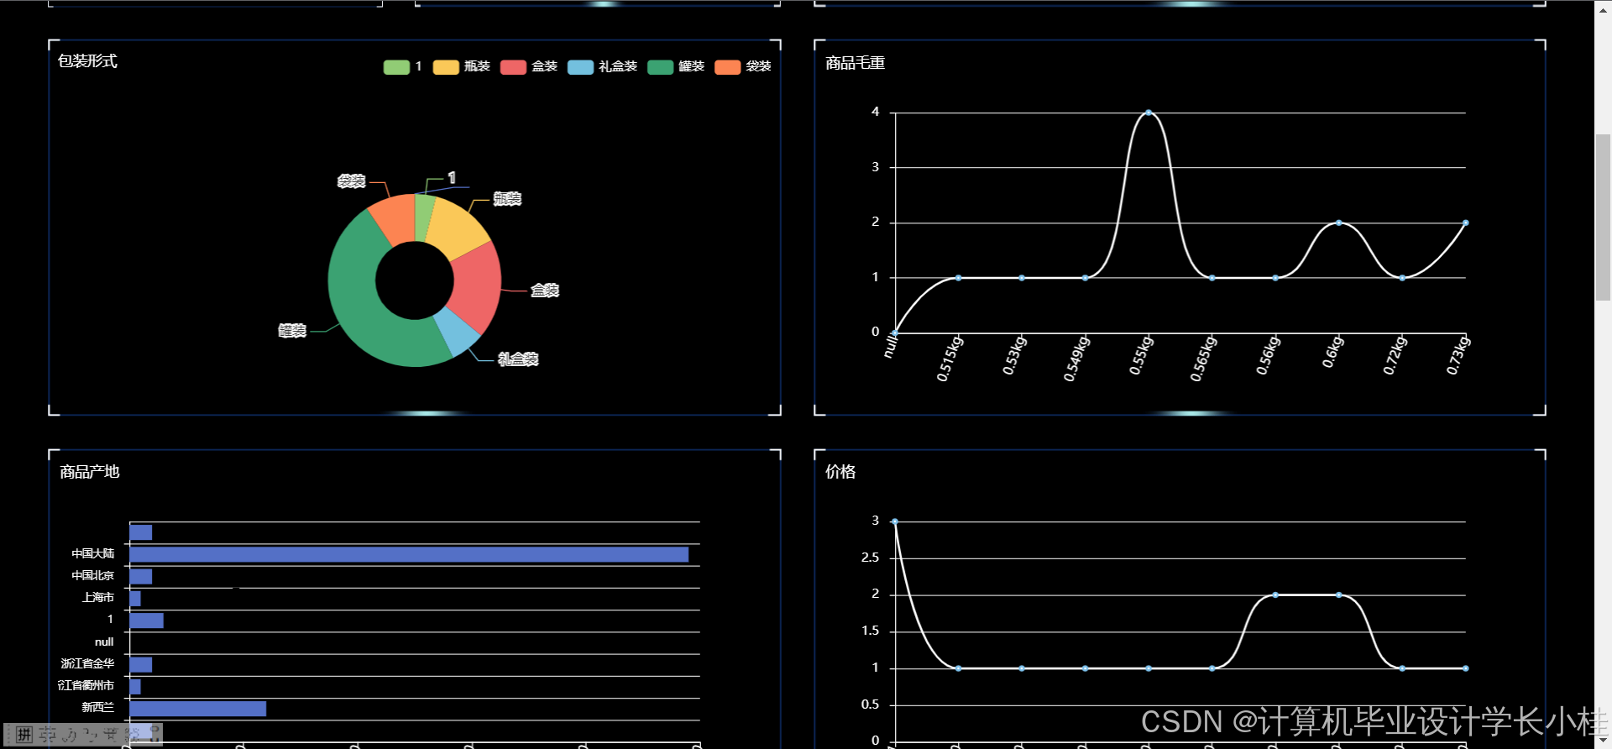The height and width of the screenshot is (749, 1612).
Task: Toggle the 盒装 legend item
Action: [x=529, y=66]
